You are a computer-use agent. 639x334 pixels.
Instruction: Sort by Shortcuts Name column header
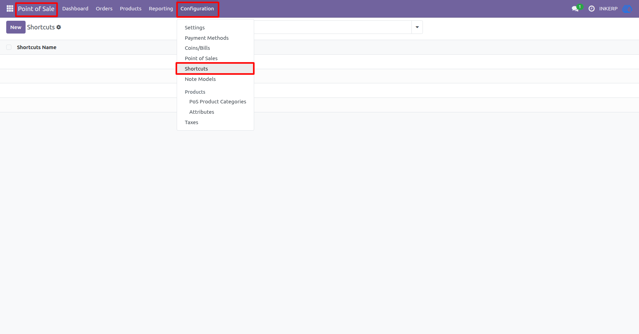point(37,47)
